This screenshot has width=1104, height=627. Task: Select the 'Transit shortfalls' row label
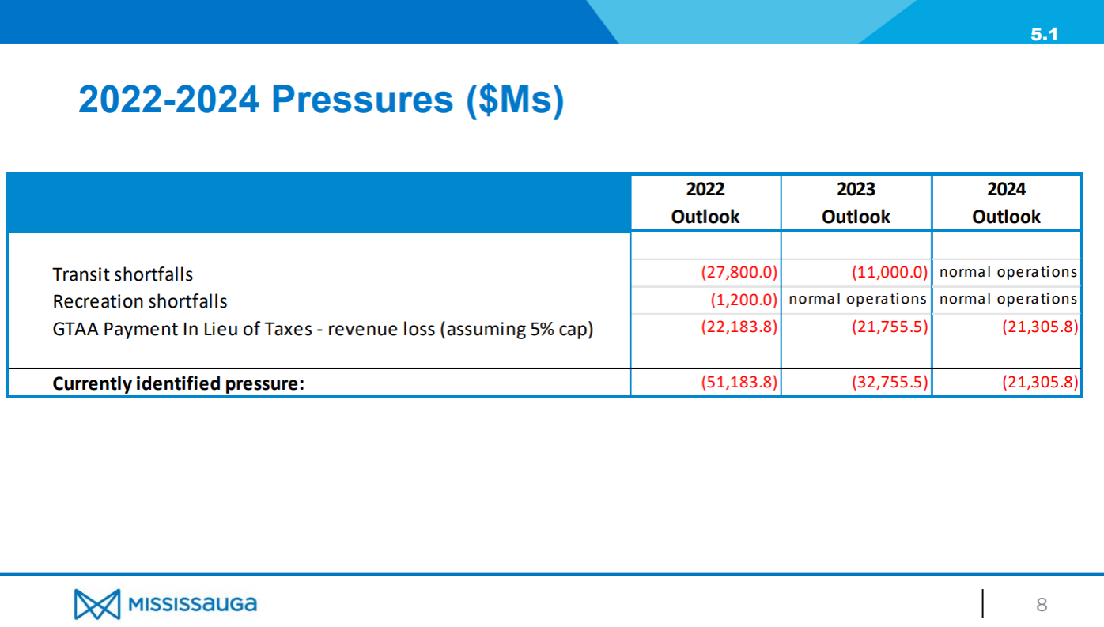pyautogui.click(x=123, y=274)
